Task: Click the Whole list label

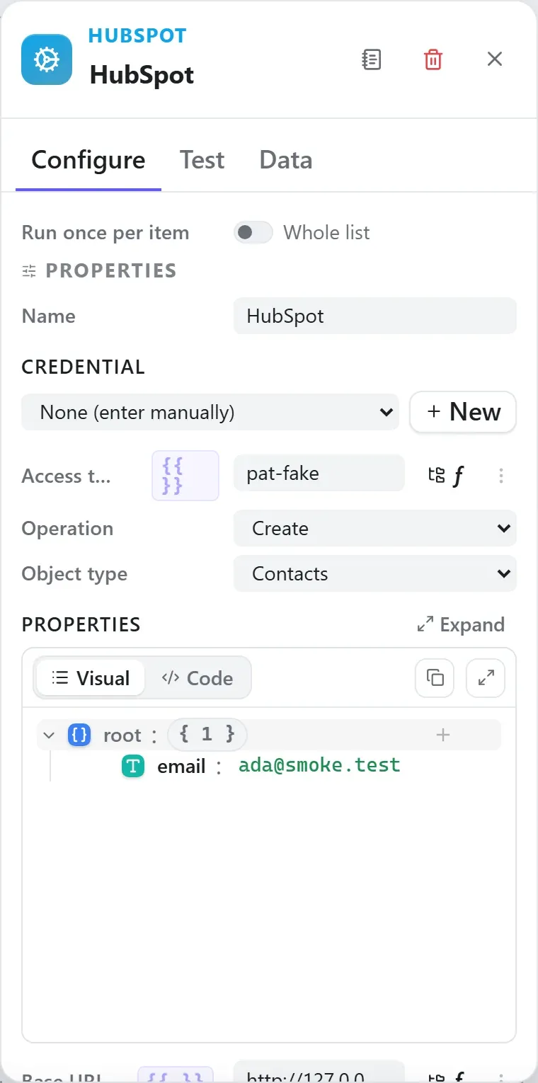Action: pos(326,232)
